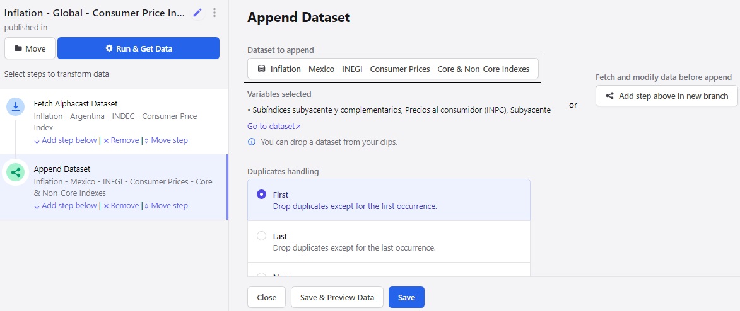Viewport: 740px width, 311px height.
Task: Click the 'Append Dataset' heading
Action: [x=299, y=18]
